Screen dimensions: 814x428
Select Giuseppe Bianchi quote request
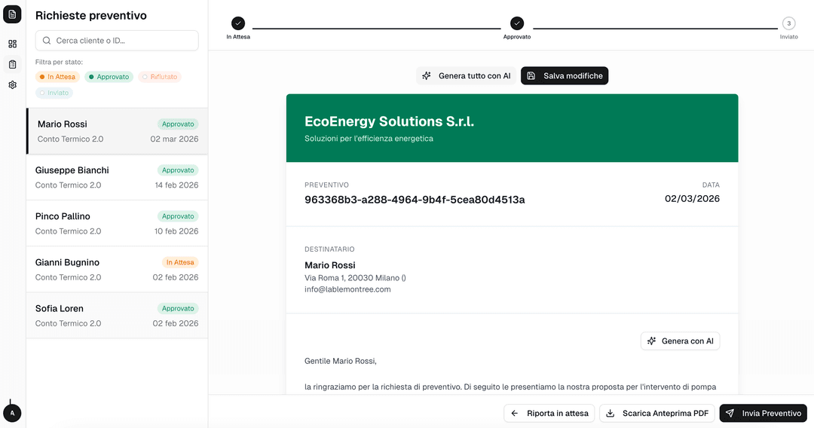coord(117,177)
